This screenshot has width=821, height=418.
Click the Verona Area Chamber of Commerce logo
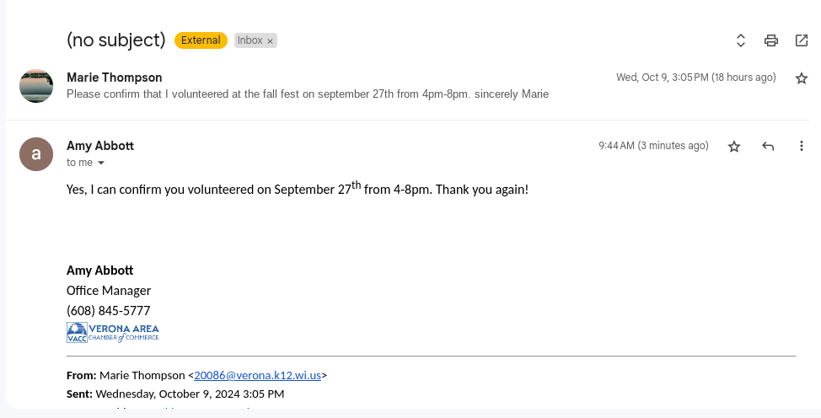coord(112,332)
